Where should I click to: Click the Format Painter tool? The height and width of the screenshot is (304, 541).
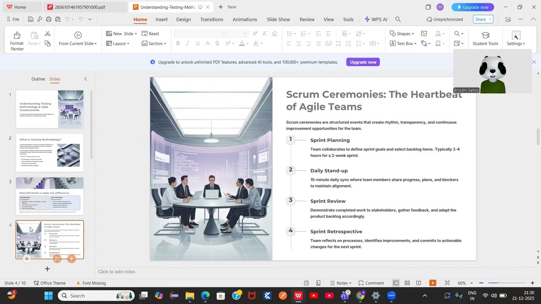pos(17,41)
